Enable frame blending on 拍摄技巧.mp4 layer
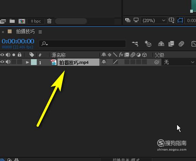The image size is (196, 161). coord(127,62)
